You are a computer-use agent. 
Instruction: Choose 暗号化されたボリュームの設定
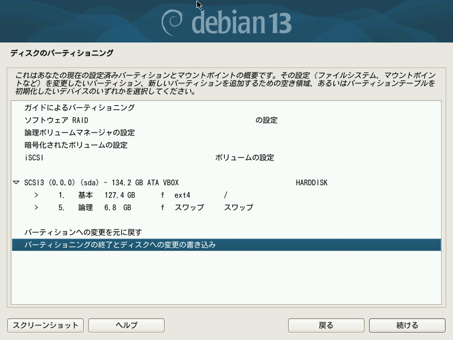(x=76, y=145)
